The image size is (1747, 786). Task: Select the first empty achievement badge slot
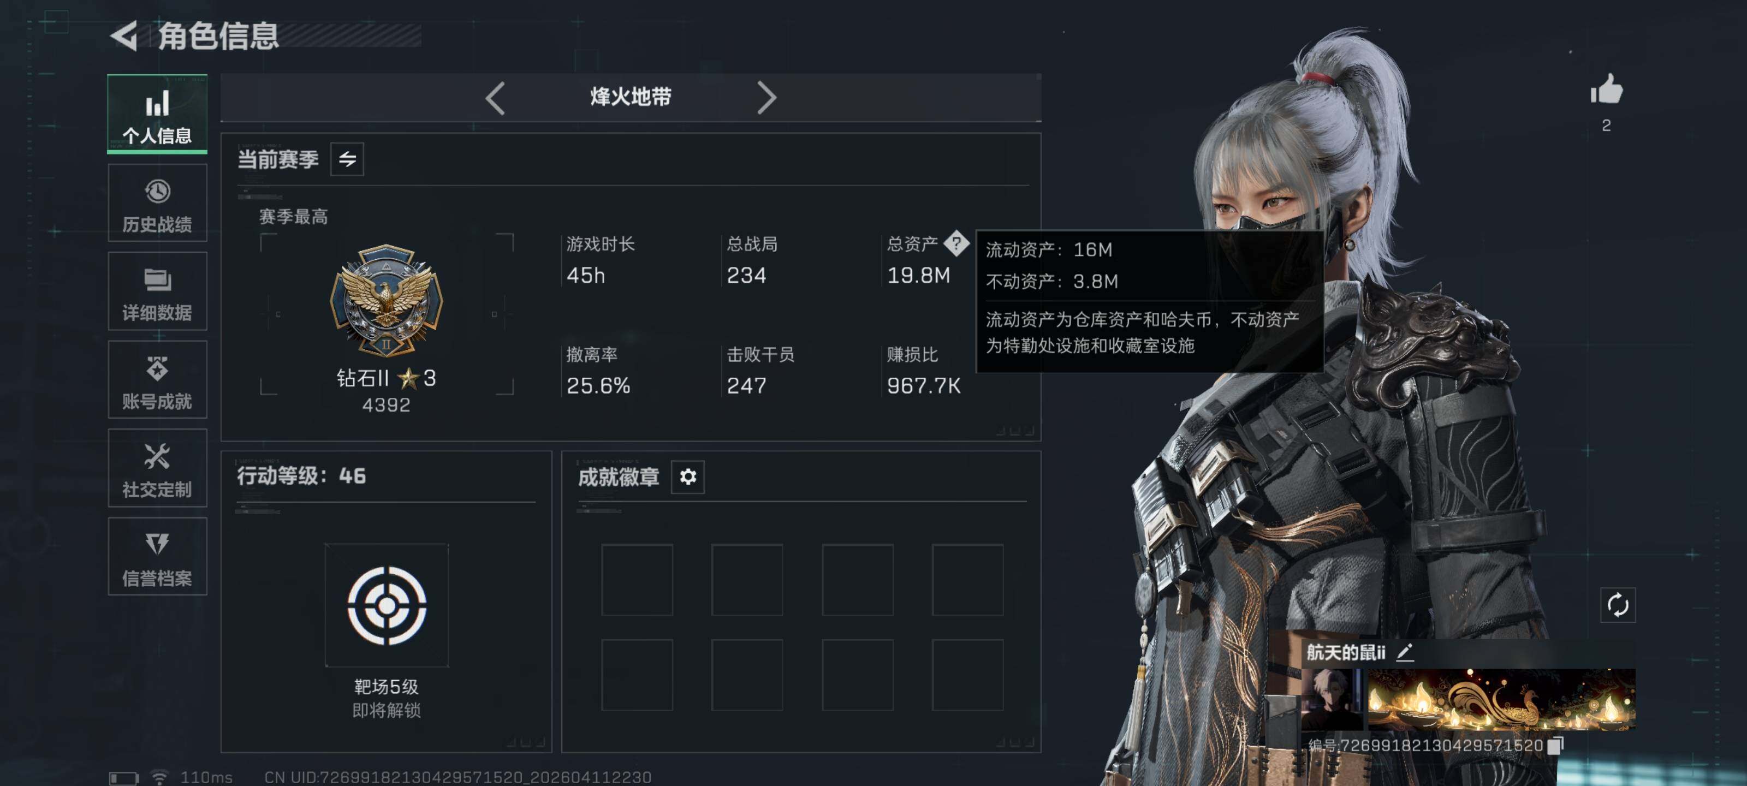637,580
